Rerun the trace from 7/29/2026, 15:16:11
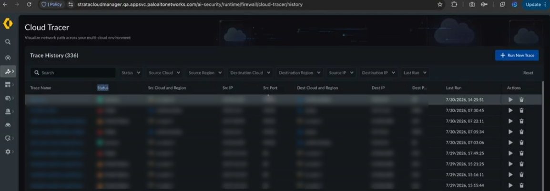 pyautogui.click(x=510, y=174)
